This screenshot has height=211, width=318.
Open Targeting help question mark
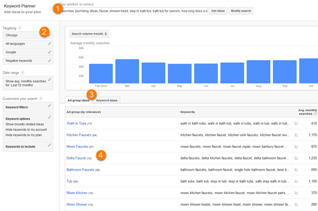(20, 28)
